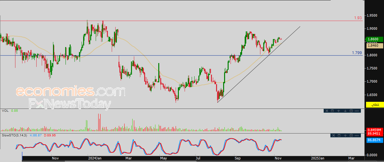Select the 1.8460 moving average price tag

(x=375, y=45)
